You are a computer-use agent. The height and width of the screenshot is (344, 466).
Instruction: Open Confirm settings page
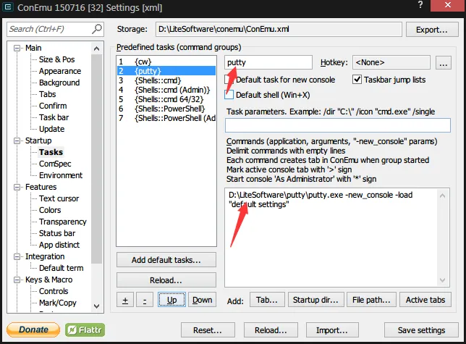click(x=53, y=106)
